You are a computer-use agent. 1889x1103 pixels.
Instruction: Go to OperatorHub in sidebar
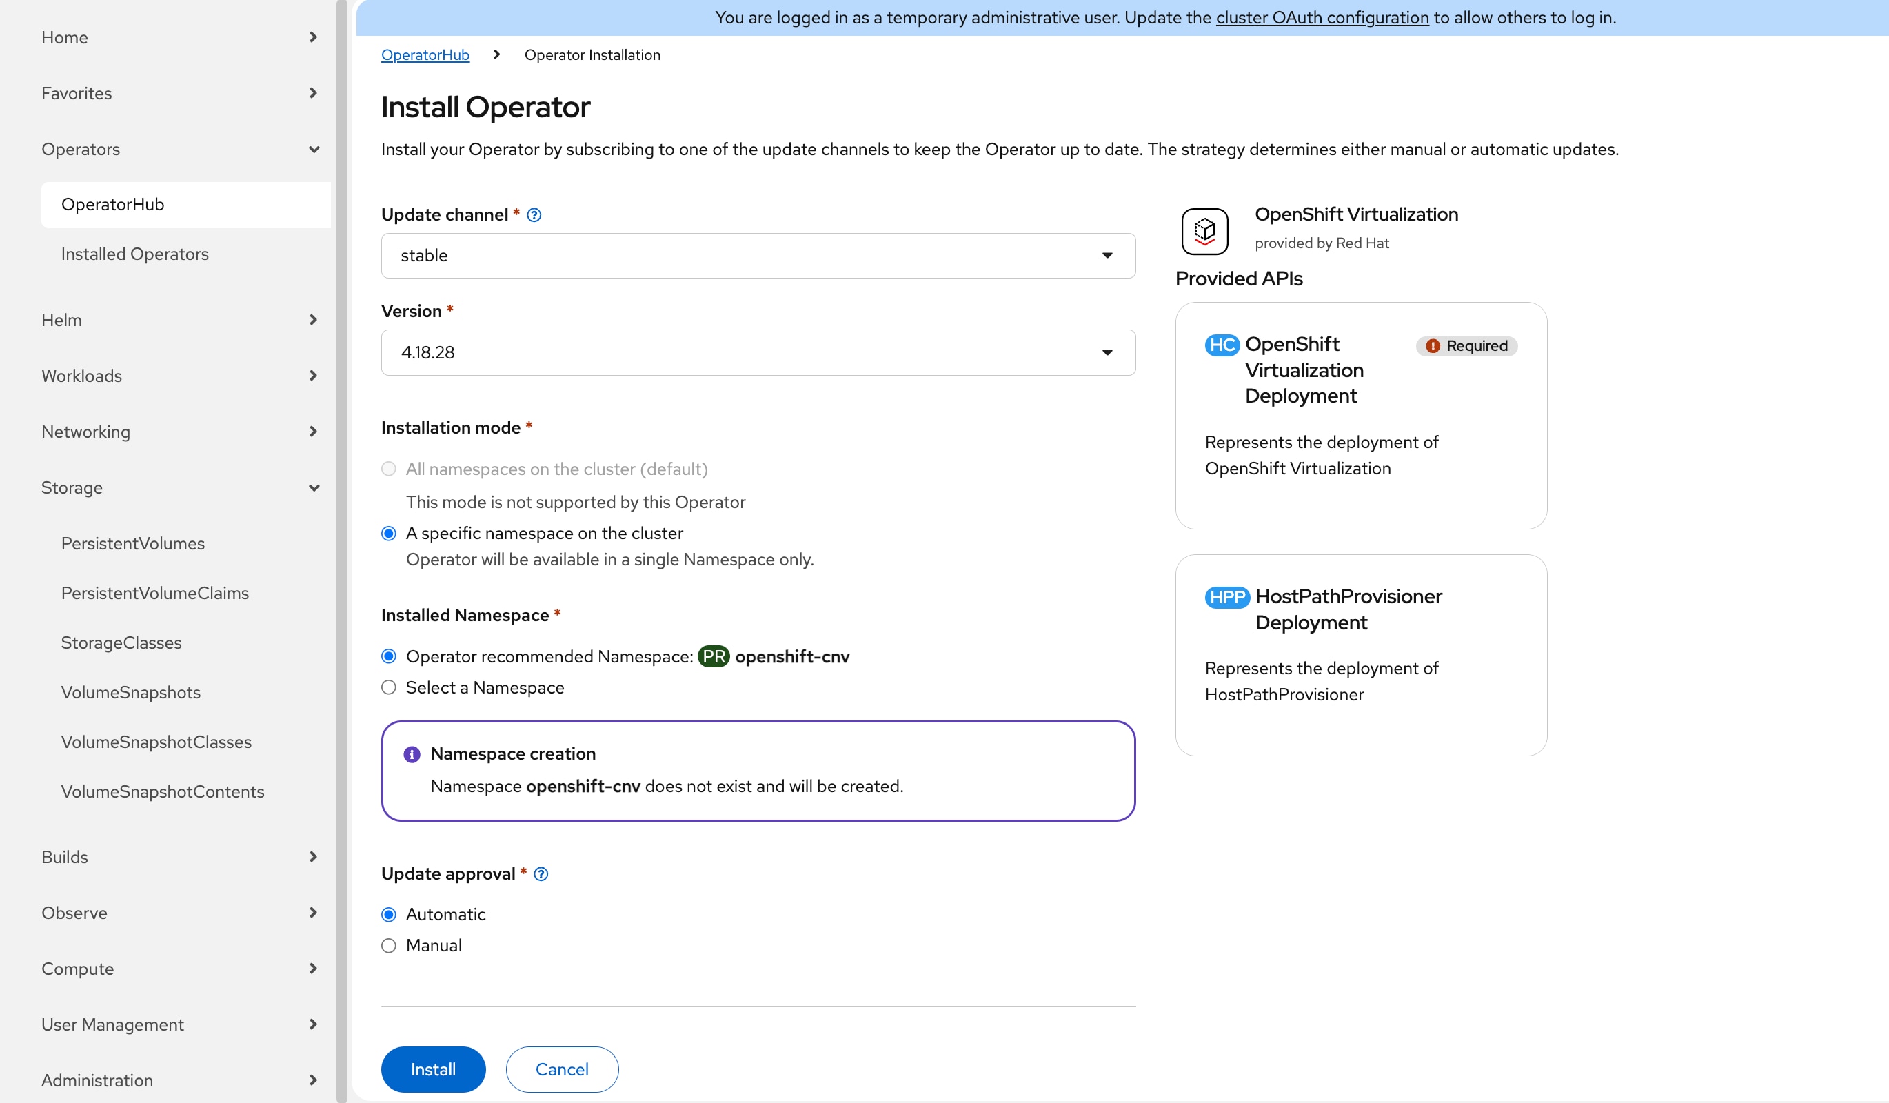click(x=186, y=205)
